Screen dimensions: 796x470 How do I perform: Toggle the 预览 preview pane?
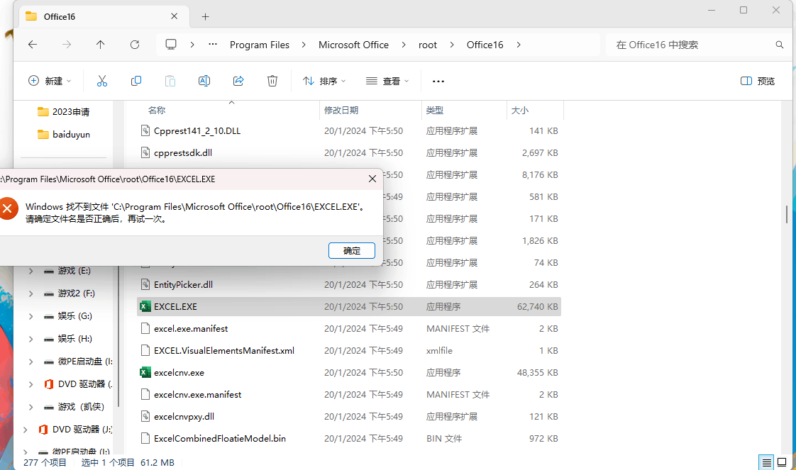(758, 81)
